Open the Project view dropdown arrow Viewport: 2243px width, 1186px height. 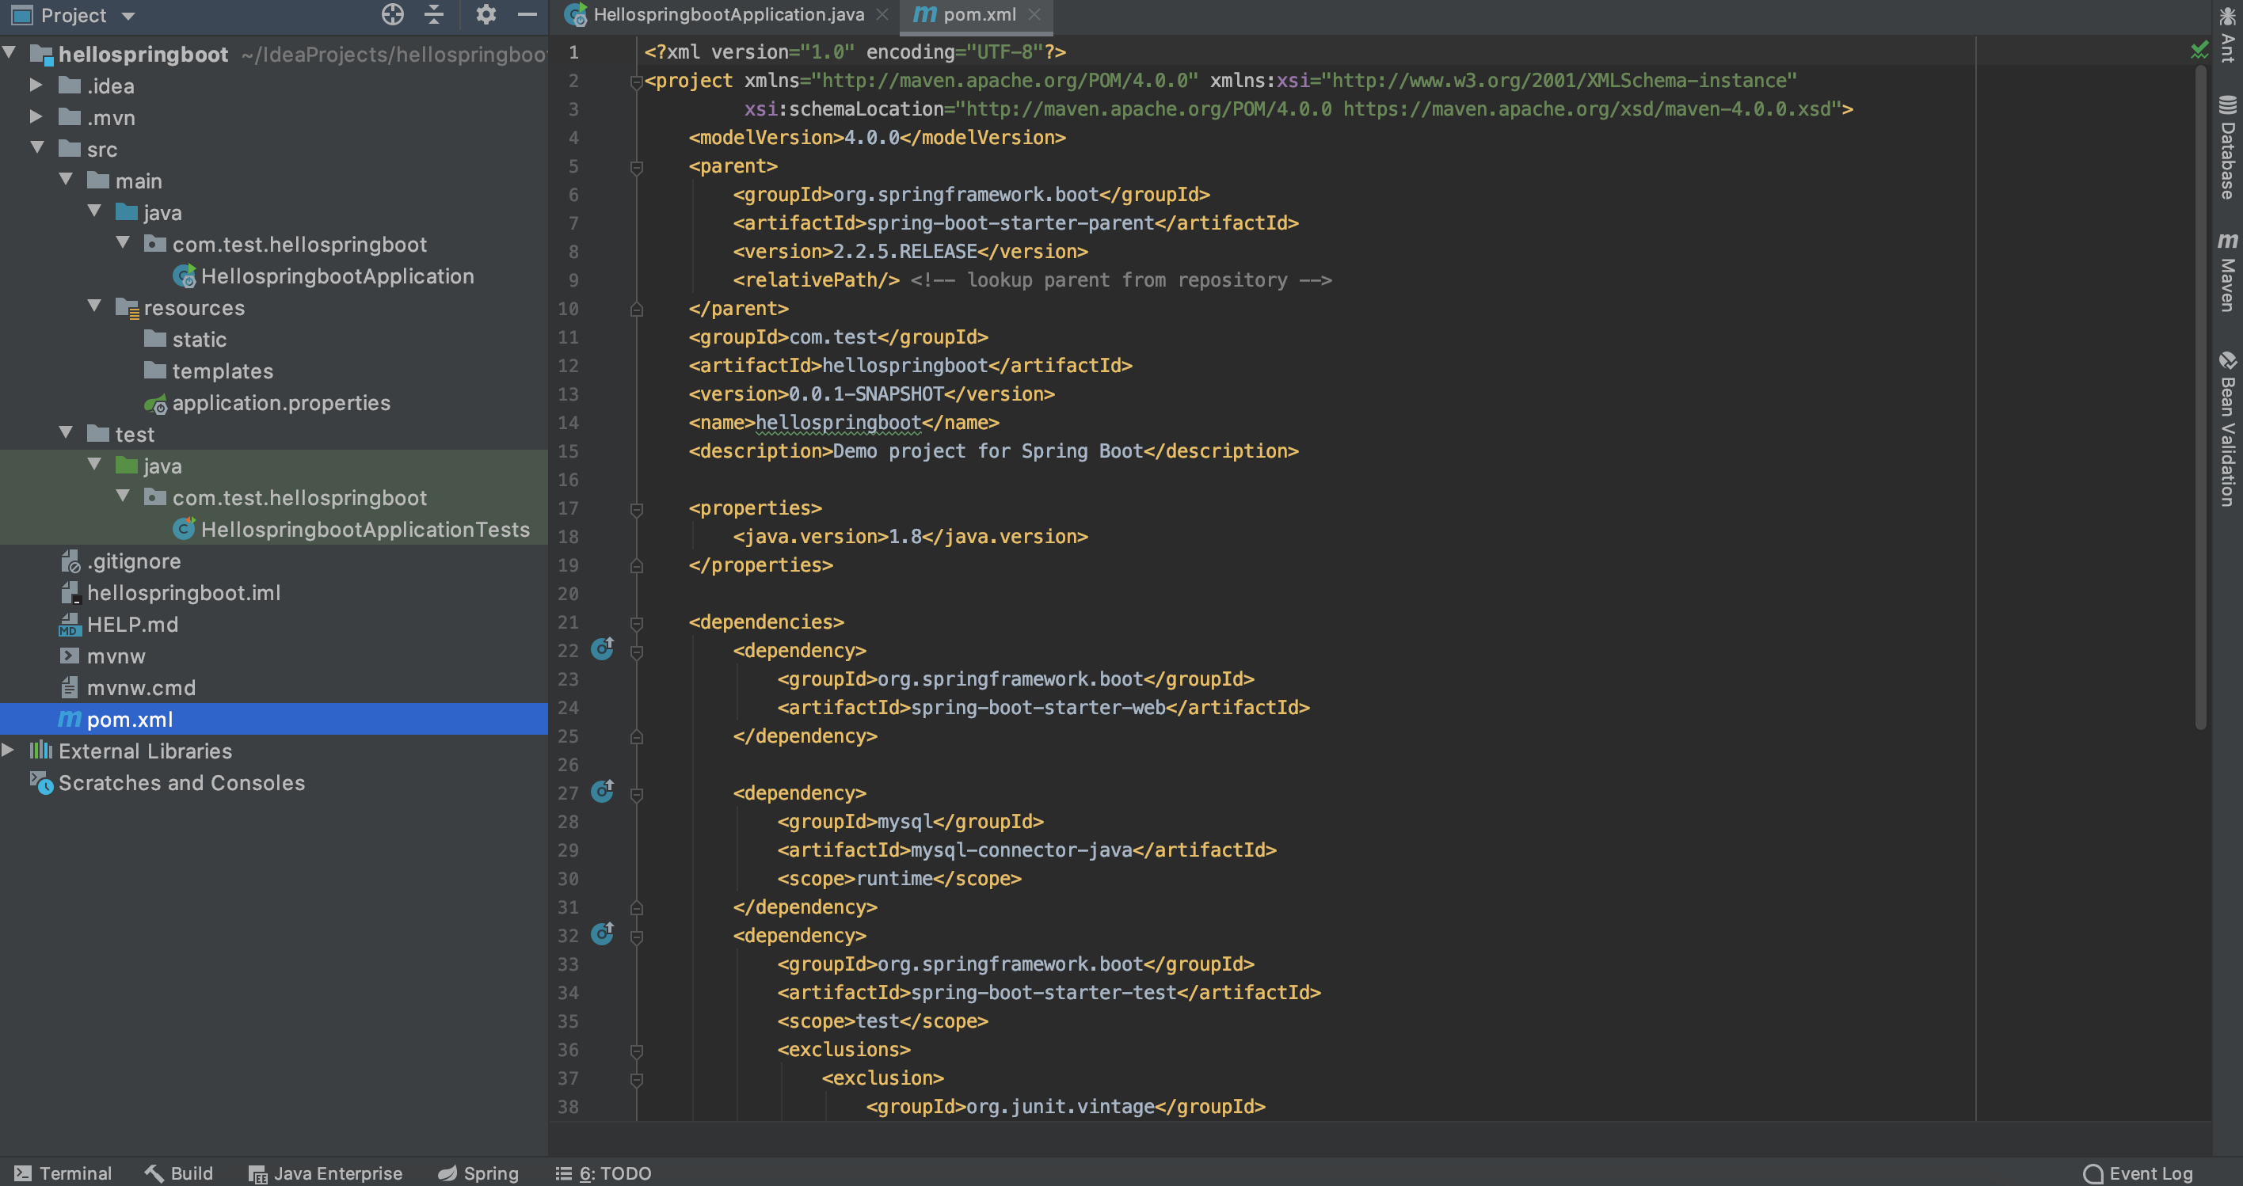(x=128, y=16)
